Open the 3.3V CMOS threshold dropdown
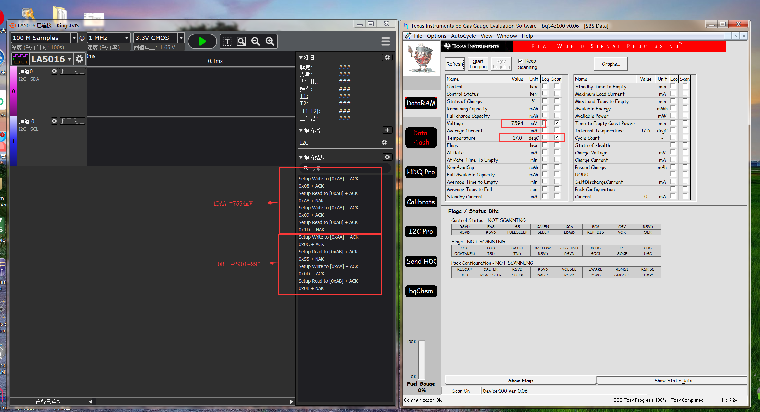The image size is (760, 412). [181, 38]
